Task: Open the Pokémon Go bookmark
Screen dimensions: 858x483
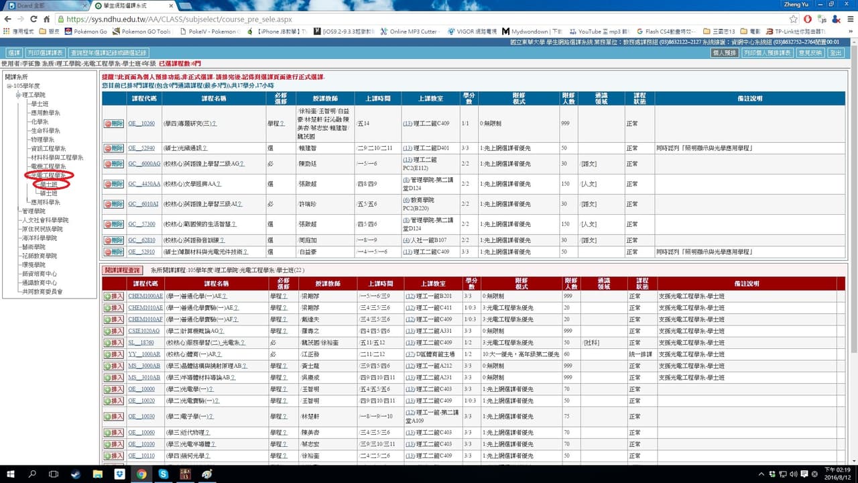Action: (86, 32)
